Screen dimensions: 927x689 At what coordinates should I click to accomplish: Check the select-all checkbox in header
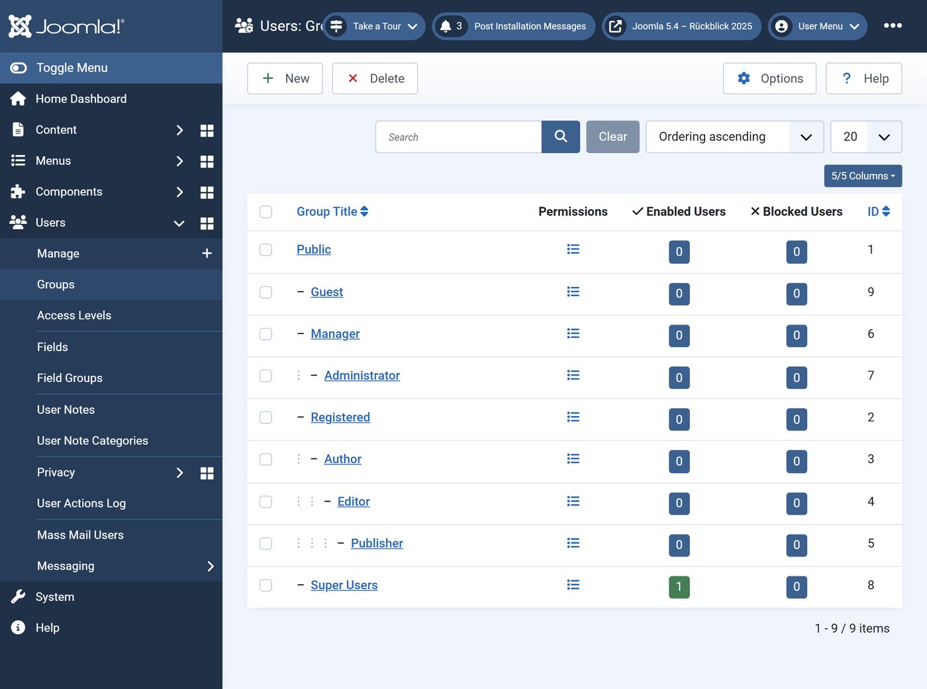pos(266,212)
